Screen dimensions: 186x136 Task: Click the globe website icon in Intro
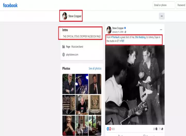(x=64, y=55)
